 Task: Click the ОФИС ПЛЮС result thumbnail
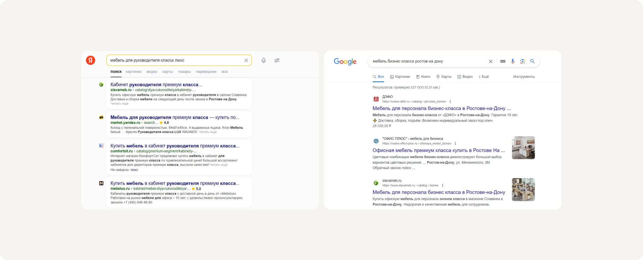coord(523,148)
